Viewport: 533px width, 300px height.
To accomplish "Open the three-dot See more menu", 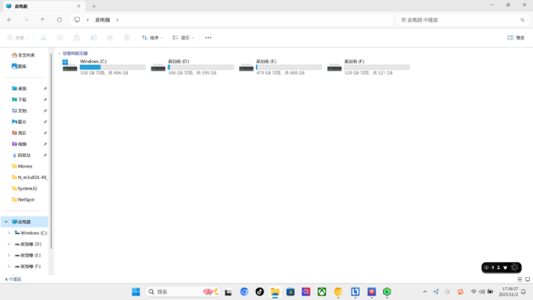I will tap(208, 38).
